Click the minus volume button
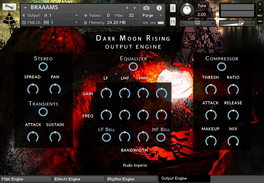Viewport: 264px width, 183px height. click(223, 24)
